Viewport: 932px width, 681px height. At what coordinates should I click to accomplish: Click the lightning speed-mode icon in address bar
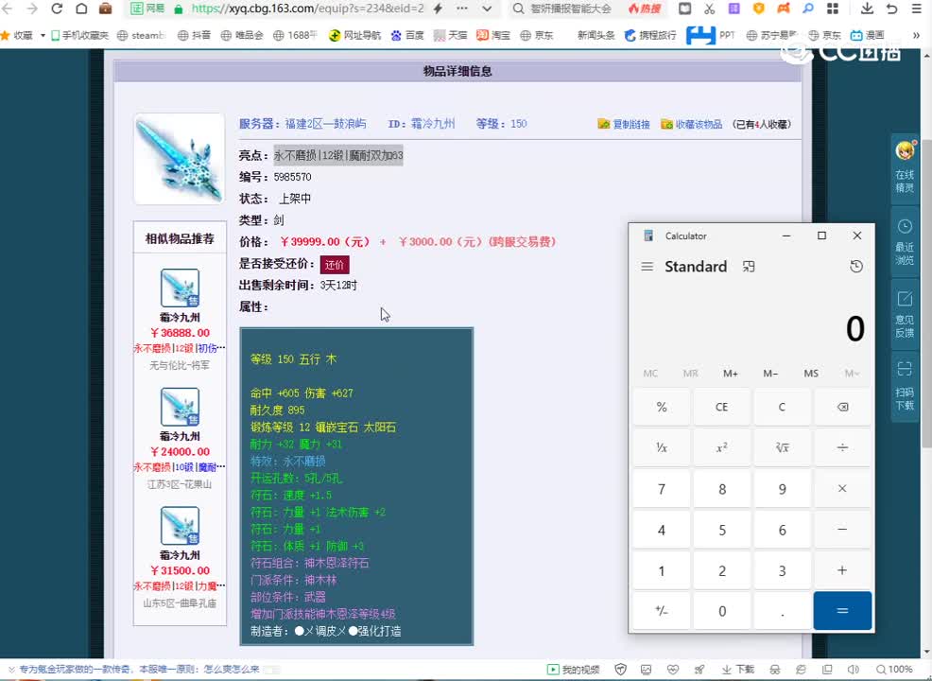(x=438, y=9)
